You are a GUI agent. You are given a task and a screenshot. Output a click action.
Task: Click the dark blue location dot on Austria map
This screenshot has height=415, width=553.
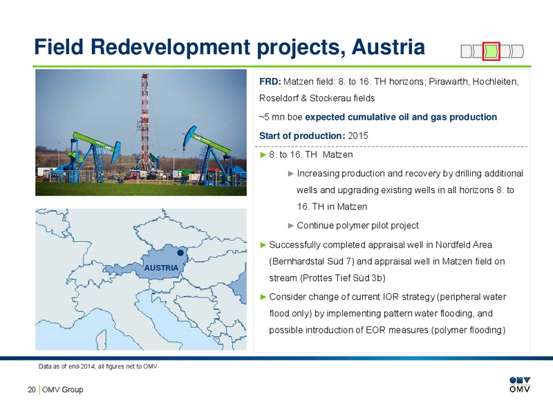(180, 252)
